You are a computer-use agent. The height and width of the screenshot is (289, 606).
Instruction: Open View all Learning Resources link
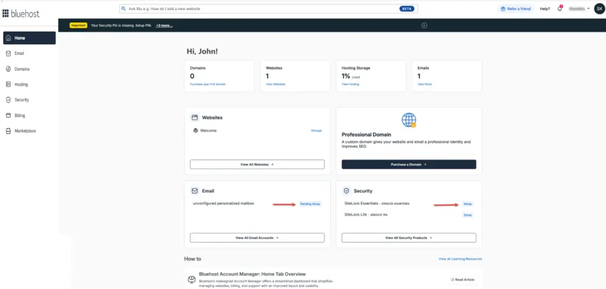coord(460,259)
